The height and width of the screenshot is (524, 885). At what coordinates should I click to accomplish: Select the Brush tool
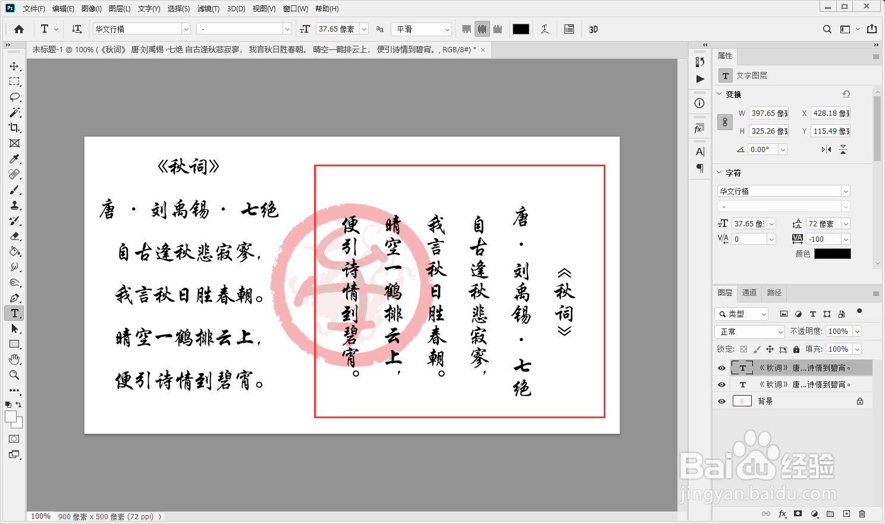(x=14, y=190)
